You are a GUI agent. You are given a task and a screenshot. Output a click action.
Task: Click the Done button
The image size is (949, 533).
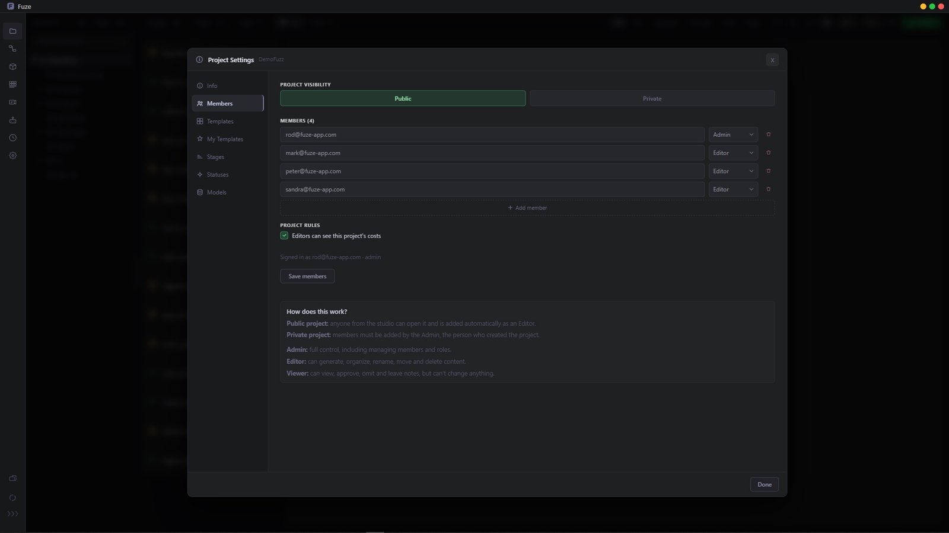coord(765,484)
